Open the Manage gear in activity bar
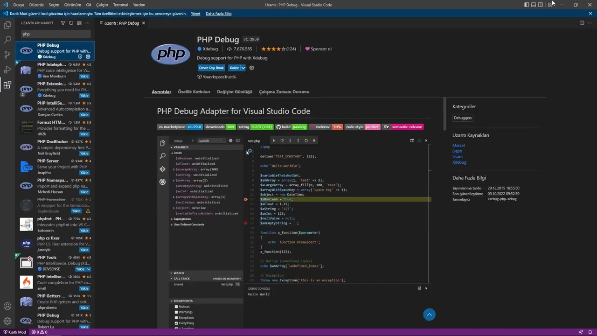The width and height of the screenshot is (597, 336). pyautogui.click(x=7, y=321)
